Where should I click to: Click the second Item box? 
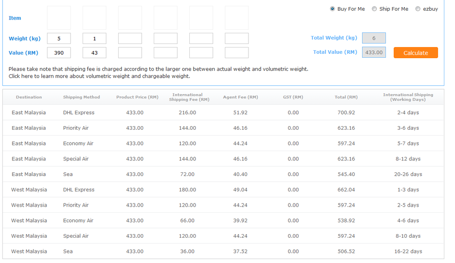pos(94,18)
